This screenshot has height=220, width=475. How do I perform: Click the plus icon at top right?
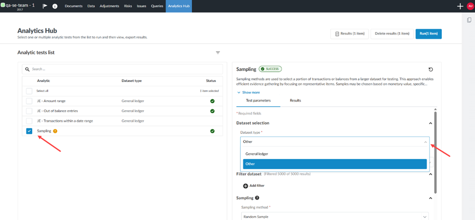[460, 6]
